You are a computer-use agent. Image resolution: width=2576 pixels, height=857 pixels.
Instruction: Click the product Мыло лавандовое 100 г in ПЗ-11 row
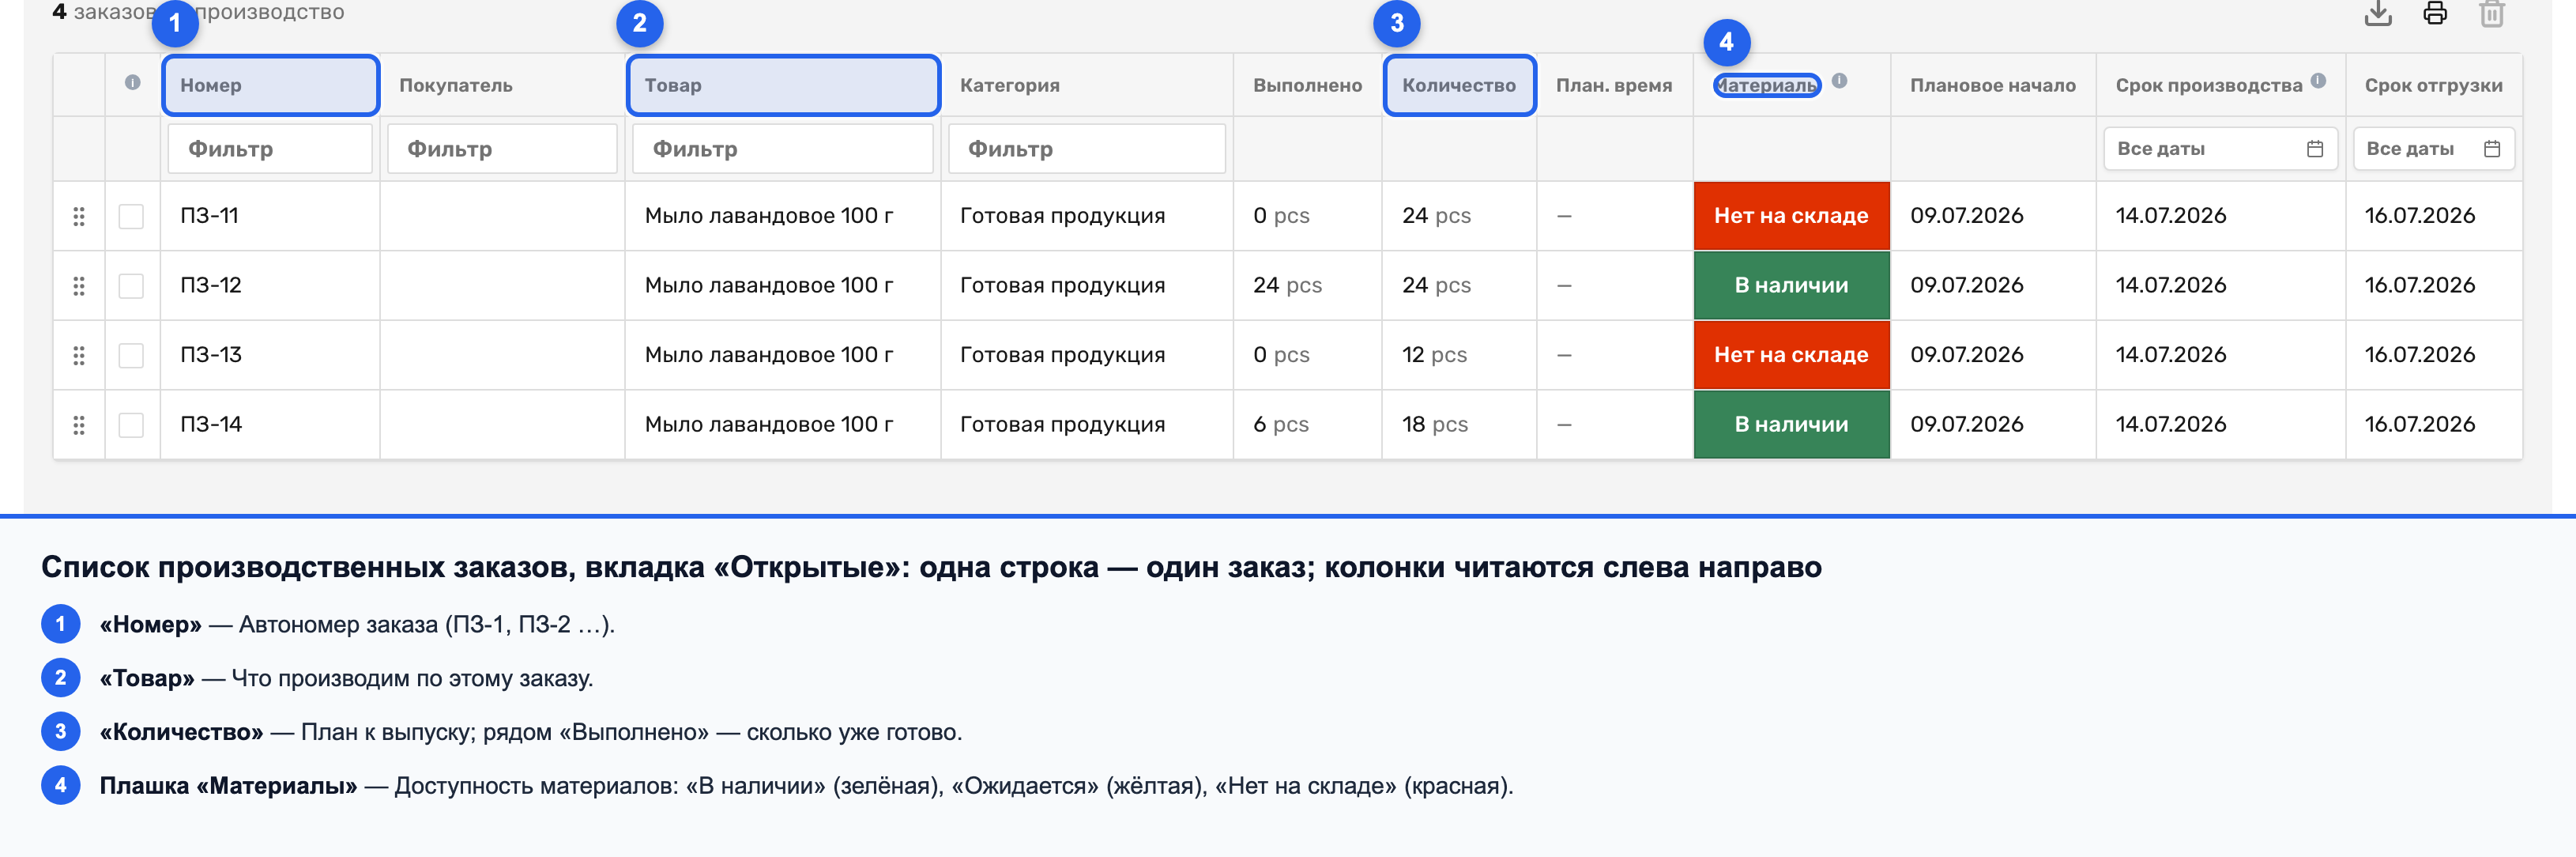tap(768, 216)
